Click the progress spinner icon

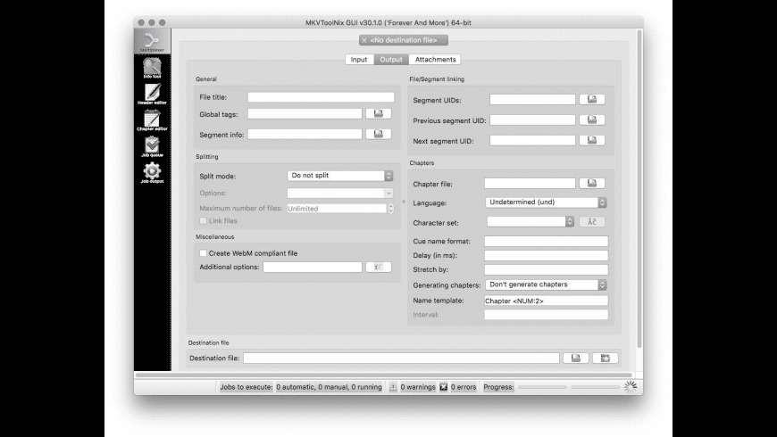(x=631, y=387)
